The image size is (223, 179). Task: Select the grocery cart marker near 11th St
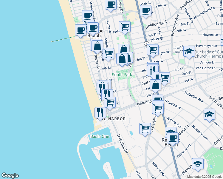[125, 28]
